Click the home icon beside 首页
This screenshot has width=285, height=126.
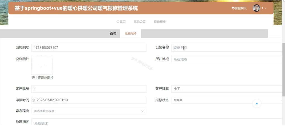(x=118, y=22)
